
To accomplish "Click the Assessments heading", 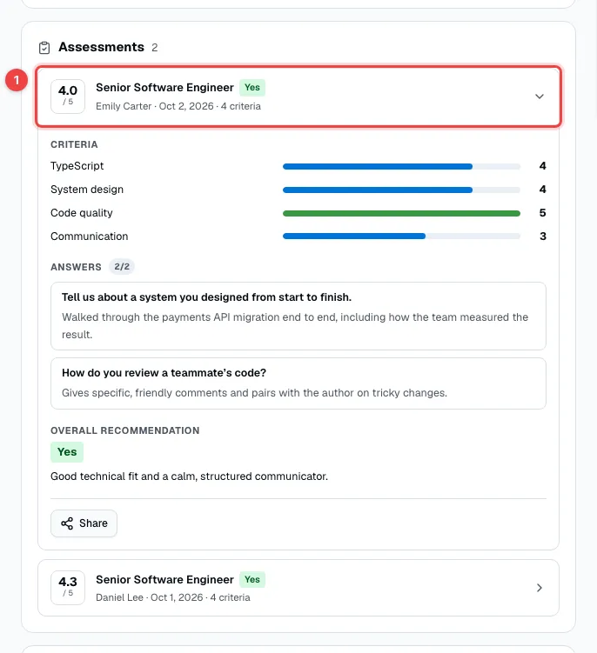I will [x=101, y=47].
